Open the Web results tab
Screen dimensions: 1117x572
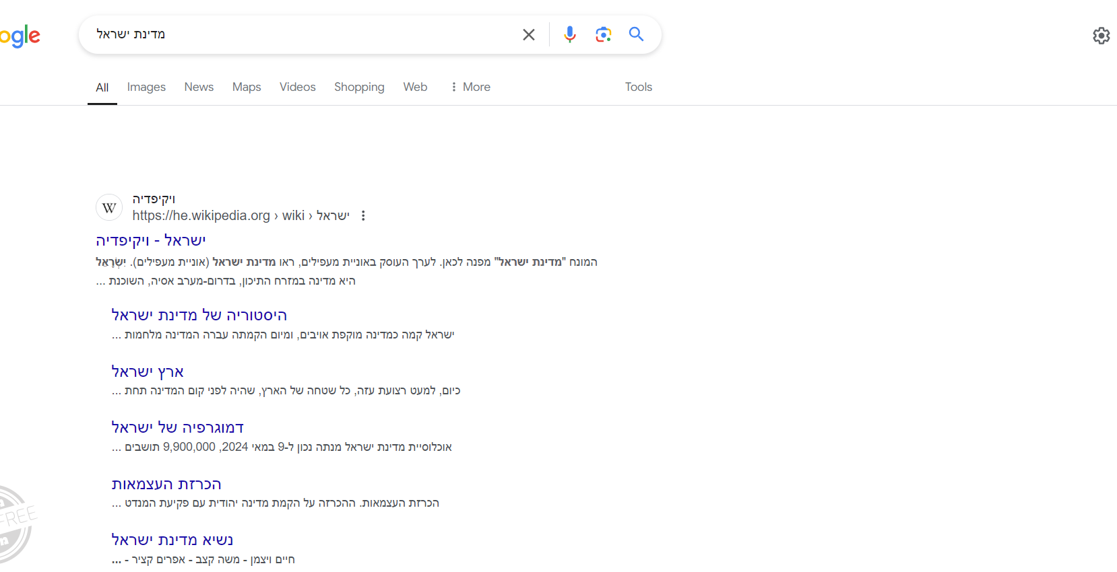click(x=415, y=87)
